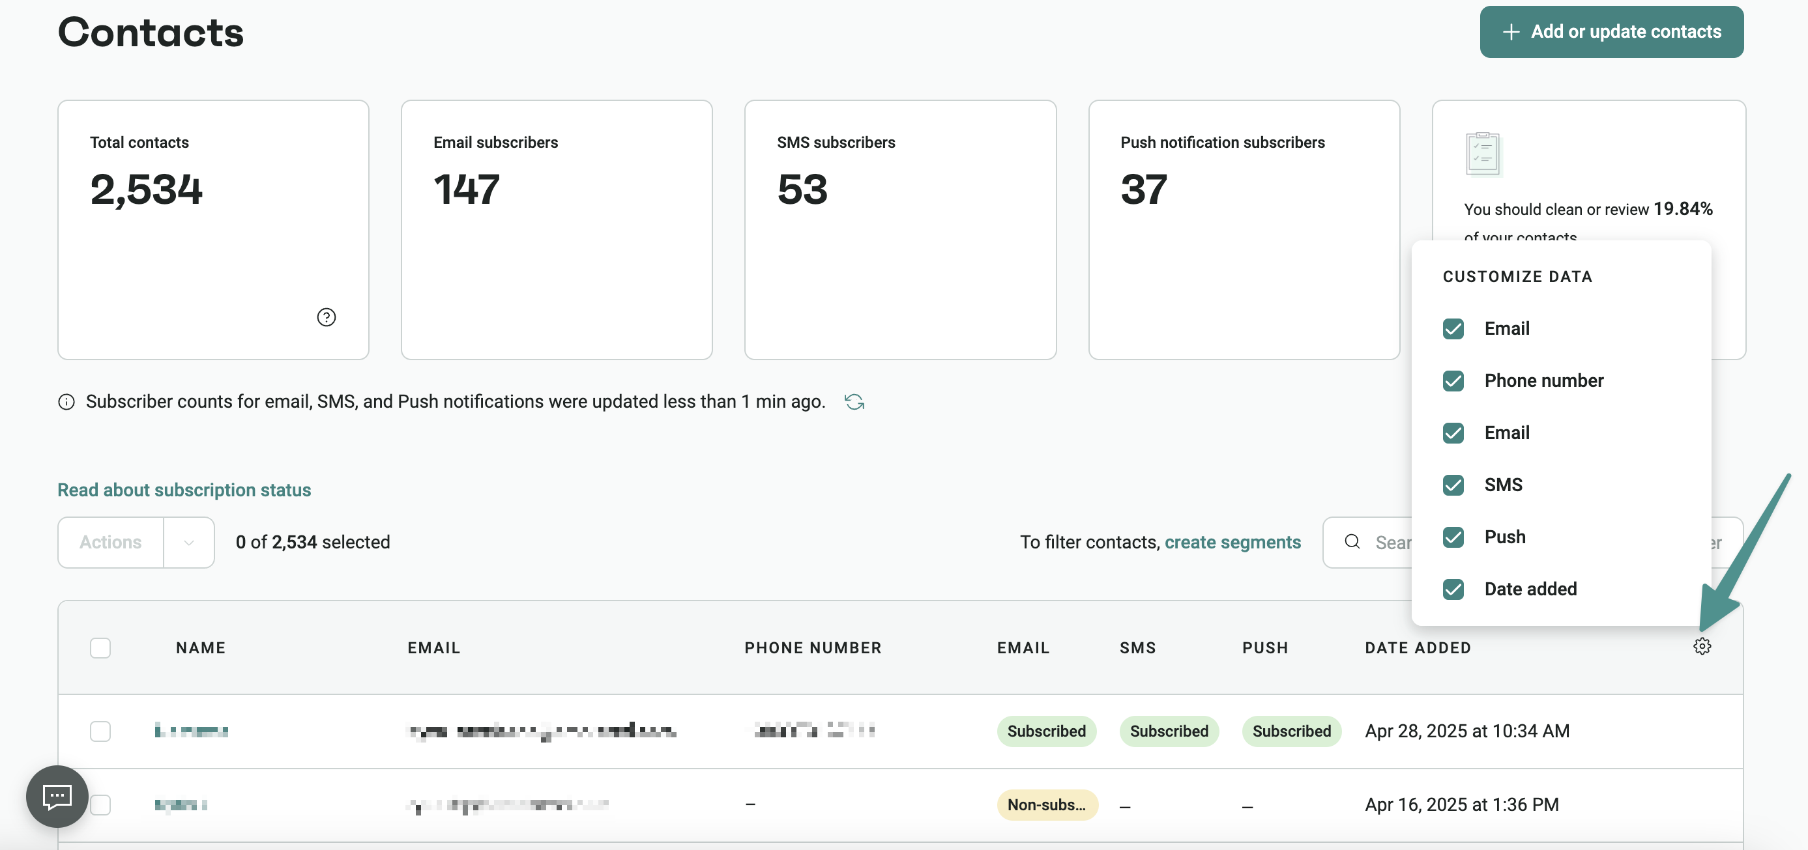Open the Actions menu button

pos(111,542)
